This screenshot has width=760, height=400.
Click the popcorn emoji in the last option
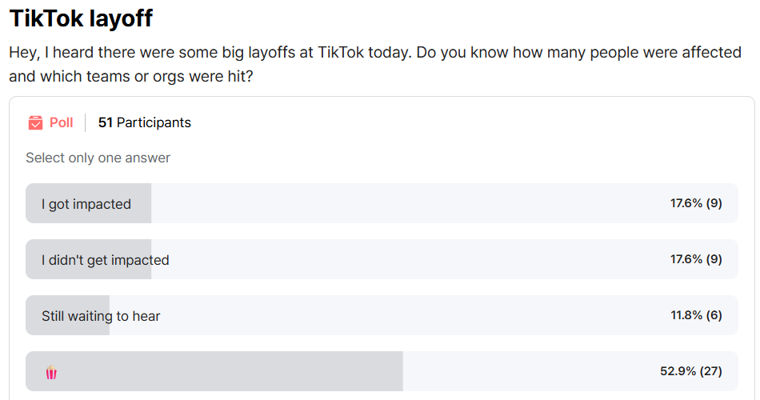[51, 372]
